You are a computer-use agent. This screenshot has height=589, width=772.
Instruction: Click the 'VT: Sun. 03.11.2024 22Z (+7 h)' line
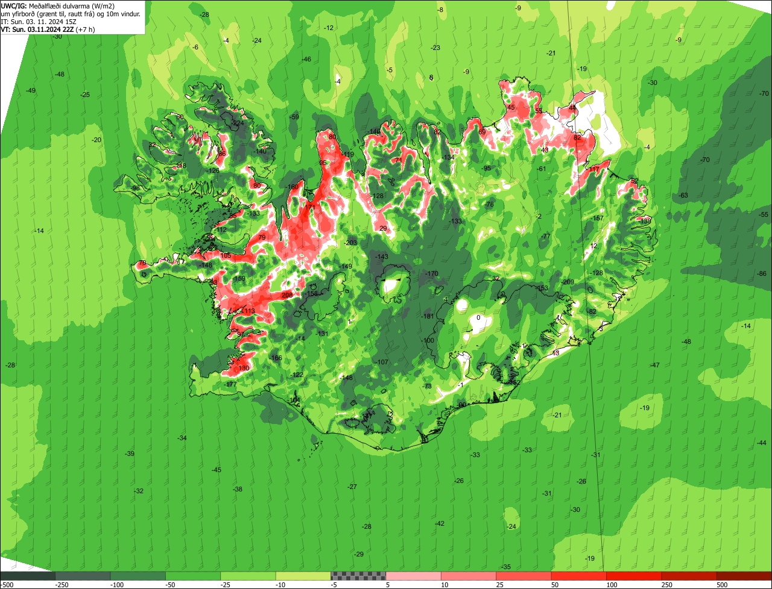coord(48,29)
